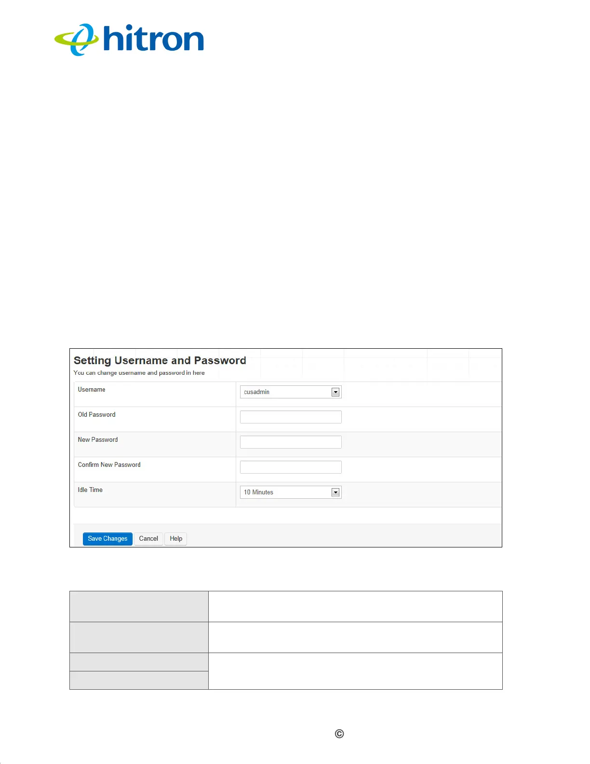This screenshot has height=764, width=590.
Task: Focus the Old Password field
Action: click(x=291, y=417)
